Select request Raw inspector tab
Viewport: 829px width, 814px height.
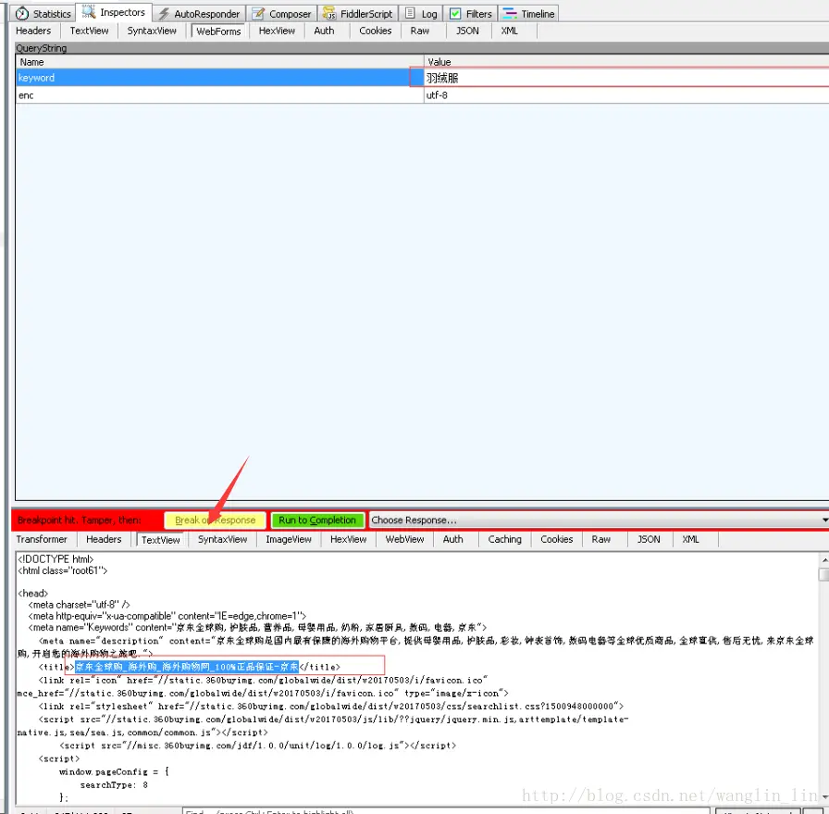pyautogui.click(x=420, y=31)
